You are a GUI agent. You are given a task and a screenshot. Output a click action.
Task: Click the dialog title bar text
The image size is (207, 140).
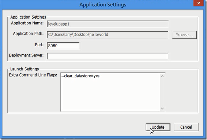tap(103, 5)
